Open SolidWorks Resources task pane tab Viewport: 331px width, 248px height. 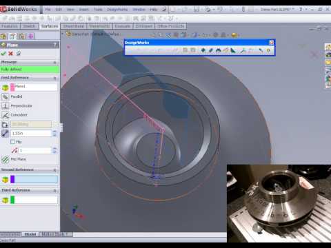[x=328, y=47]
